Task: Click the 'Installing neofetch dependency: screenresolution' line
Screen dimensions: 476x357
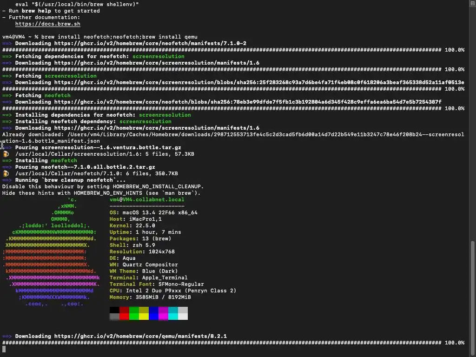Action: (x=87, y=121)
